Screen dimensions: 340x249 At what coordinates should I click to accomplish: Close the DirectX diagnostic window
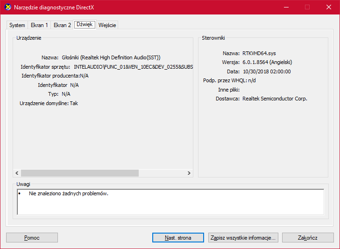(329, 7)
